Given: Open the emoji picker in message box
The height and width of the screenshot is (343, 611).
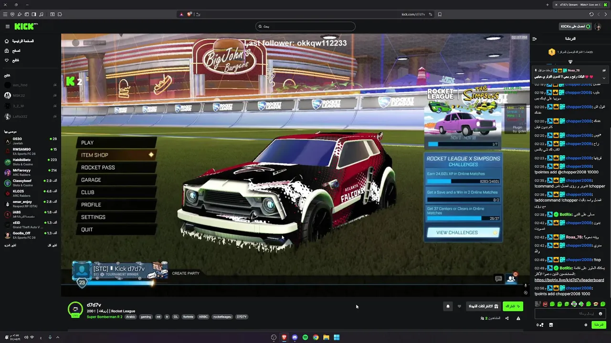Looking at the screenshot, I should (600, 313).
